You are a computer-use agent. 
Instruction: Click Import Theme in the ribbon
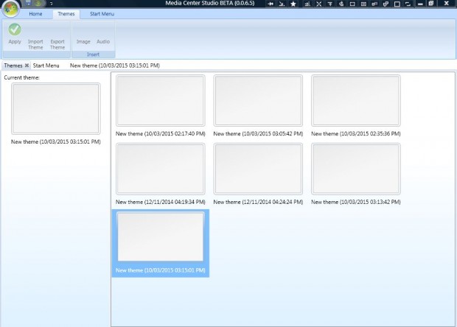pos(35,44)
